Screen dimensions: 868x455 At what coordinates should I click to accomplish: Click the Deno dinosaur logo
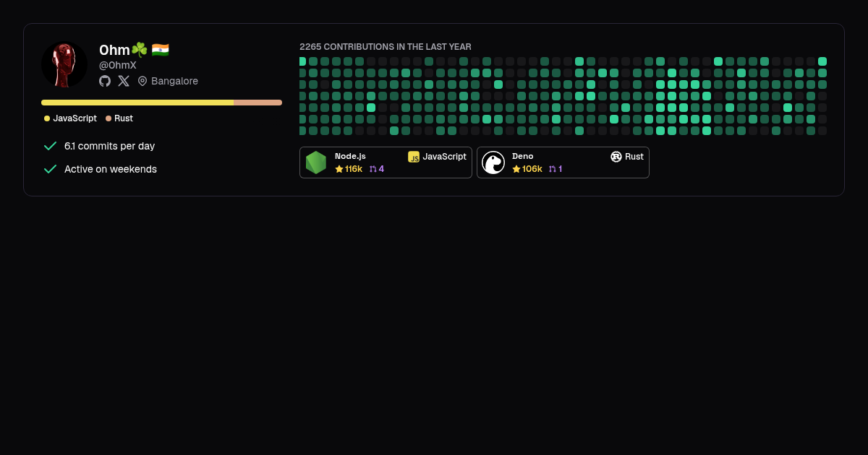[x=493, y=162]
